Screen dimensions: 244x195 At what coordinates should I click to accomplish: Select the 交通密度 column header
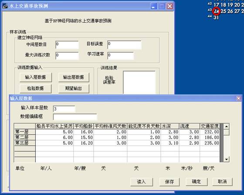210,126
